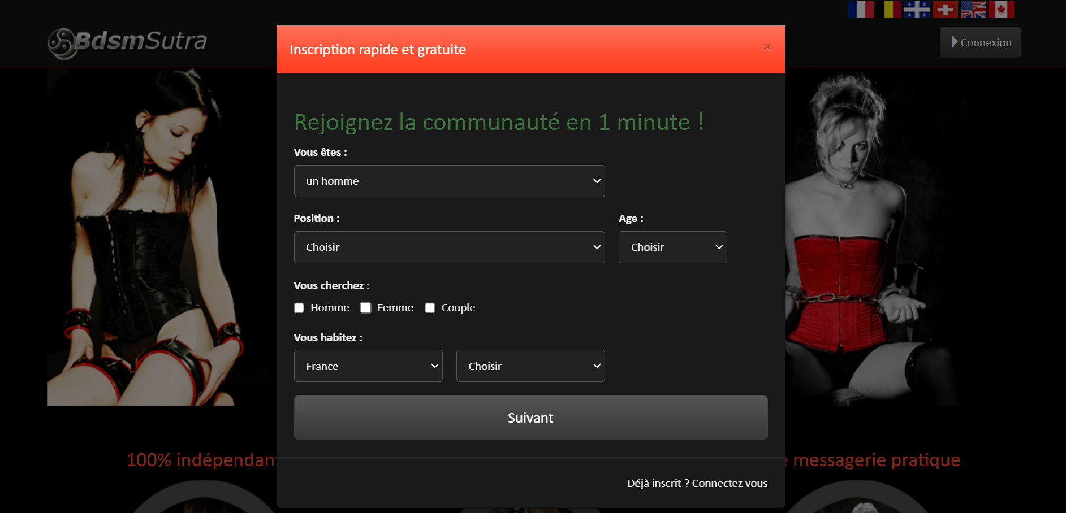1066x513 pixels.
Task: Check the Homme checkbox
Action: [299, 308]
